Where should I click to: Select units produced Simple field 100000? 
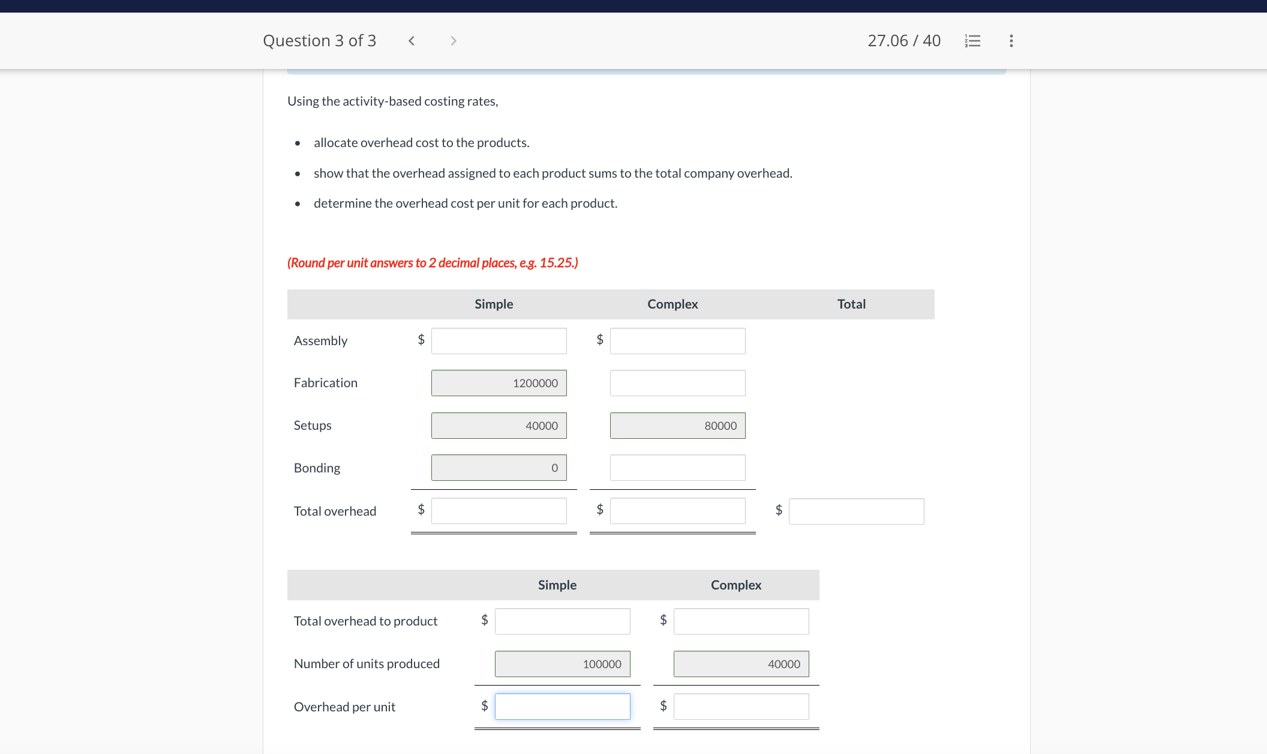pos(562,664)
